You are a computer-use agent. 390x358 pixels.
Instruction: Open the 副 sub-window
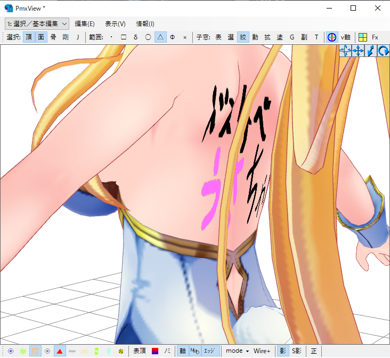point(304,37)
